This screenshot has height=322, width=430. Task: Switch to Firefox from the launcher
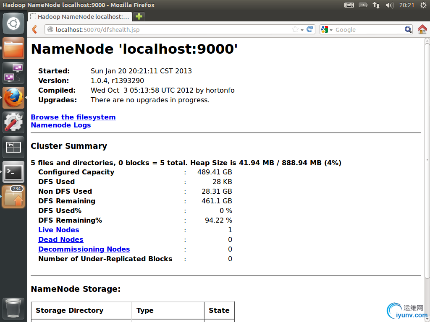coord(13,98)
